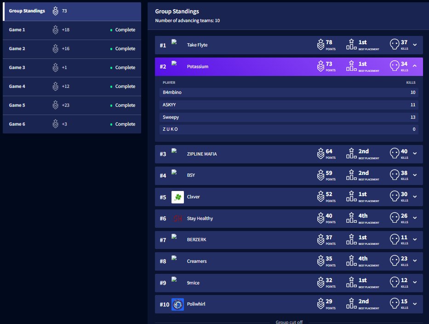
Task: Click the Poliwhirl team logo
Action: tap(177, 304)
